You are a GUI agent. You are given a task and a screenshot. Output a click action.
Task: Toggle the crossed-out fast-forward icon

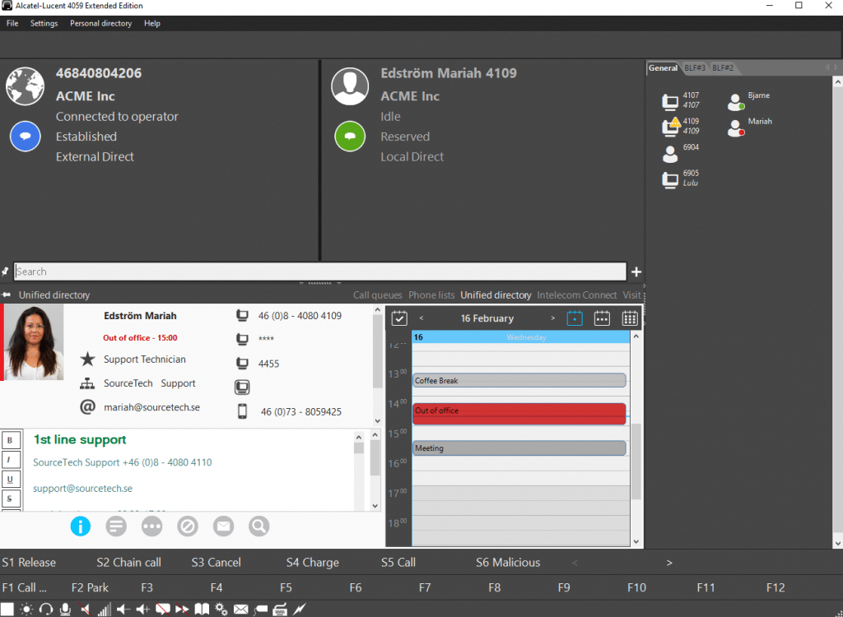(182, 609)
